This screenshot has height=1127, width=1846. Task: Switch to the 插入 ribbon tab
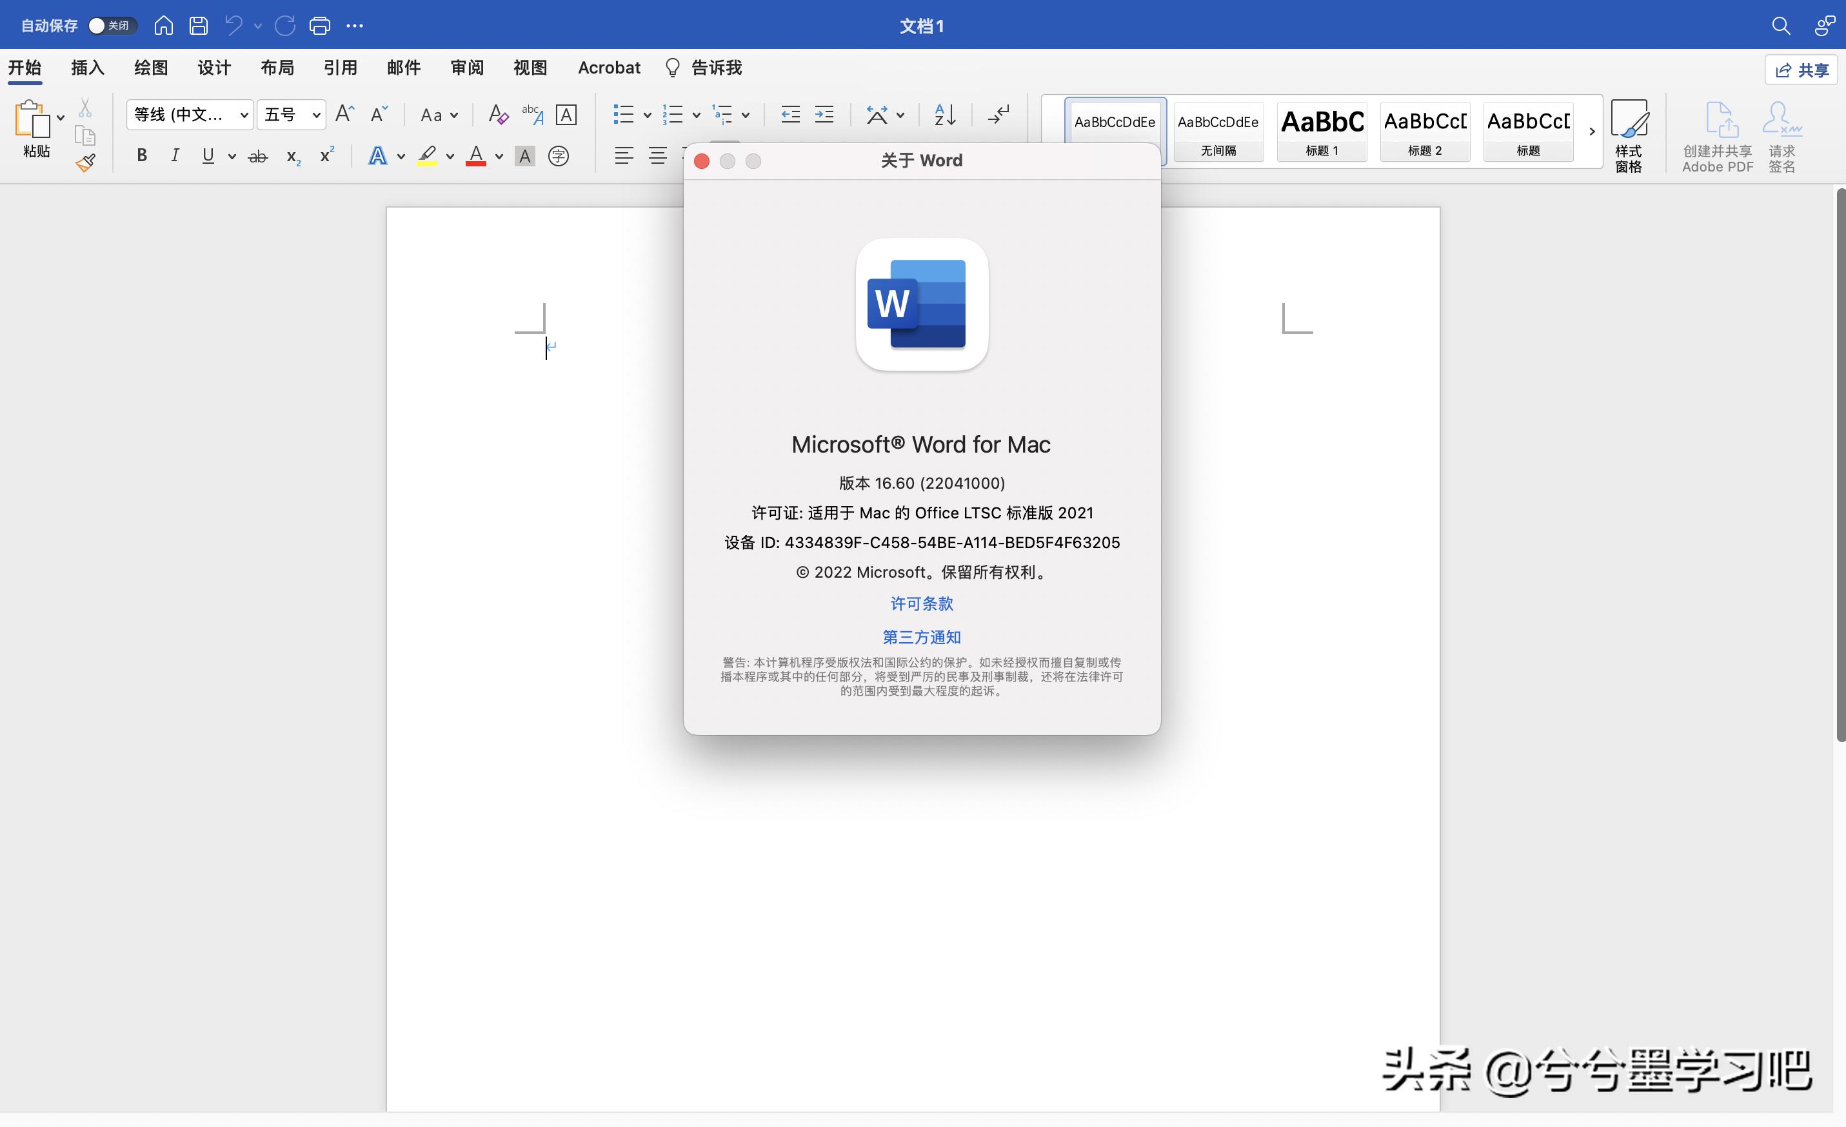click(87, 68)
